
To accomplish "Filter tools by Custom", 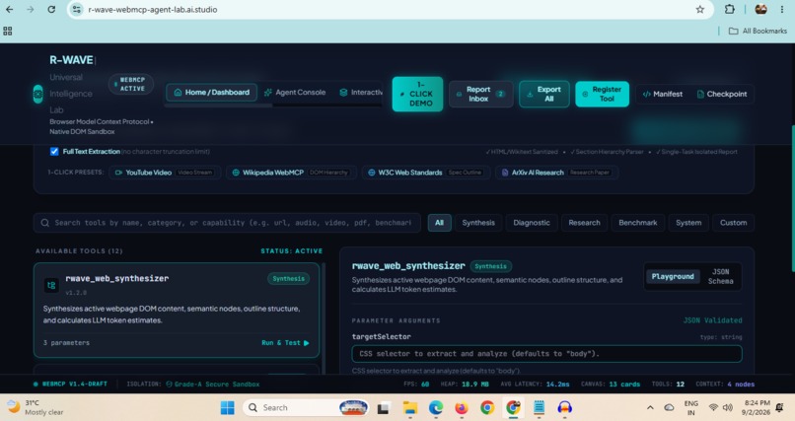I will 733,223.
